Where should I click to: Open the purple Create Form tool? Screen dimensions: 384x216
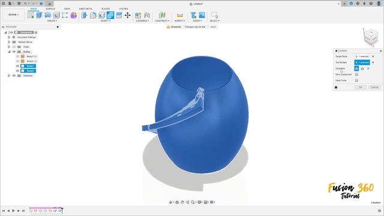tap(73, 15)
